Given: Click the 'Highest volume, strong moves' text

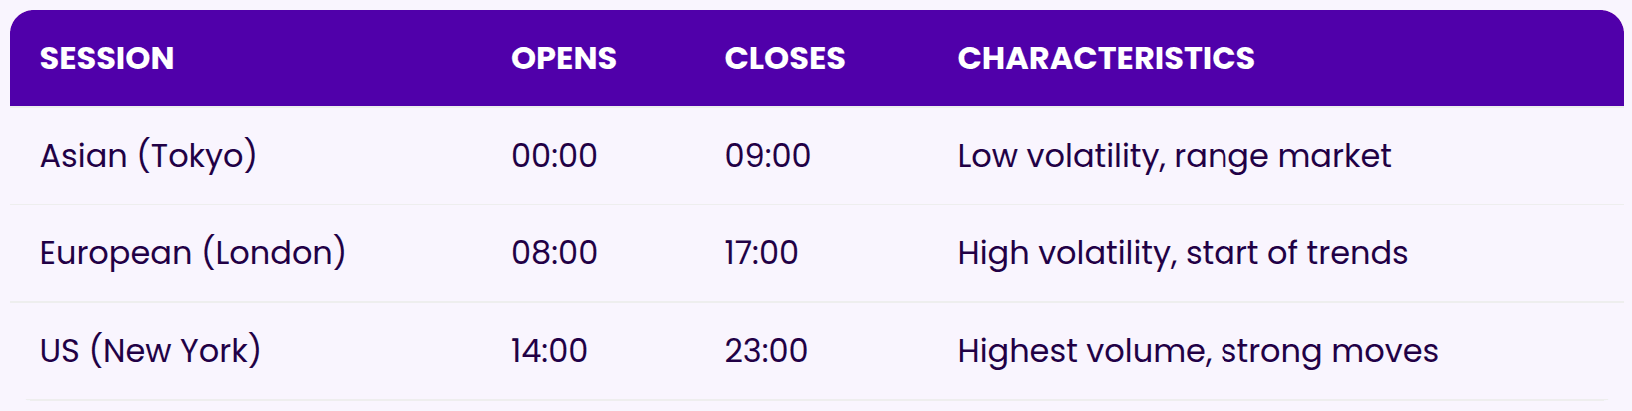Looking at the screenshot, I should coord(1198,352).
